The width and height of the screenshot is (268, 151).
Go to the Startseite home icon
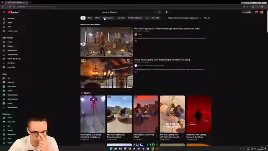click(x=4, y=18)
